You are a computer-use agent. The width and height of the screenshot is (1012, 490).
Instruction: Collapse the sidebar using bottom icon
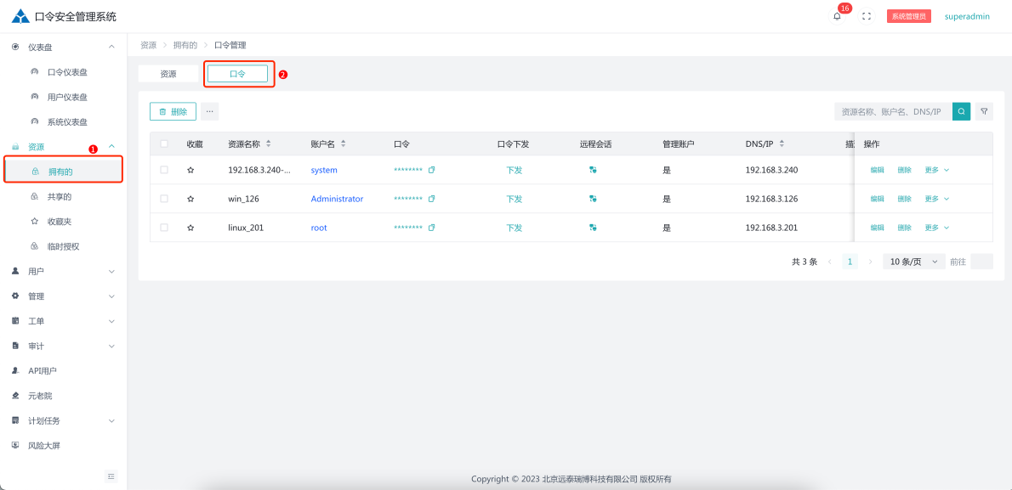[111, 476]
